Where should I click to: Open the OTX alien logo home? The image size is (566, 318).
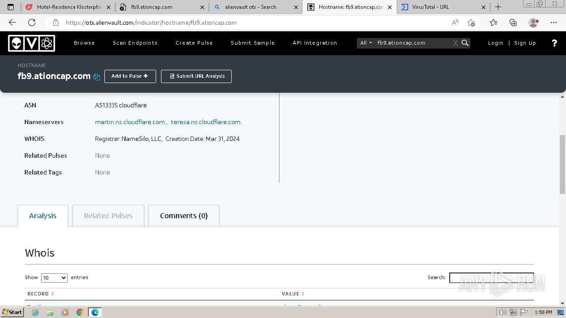tap(32, 43)
